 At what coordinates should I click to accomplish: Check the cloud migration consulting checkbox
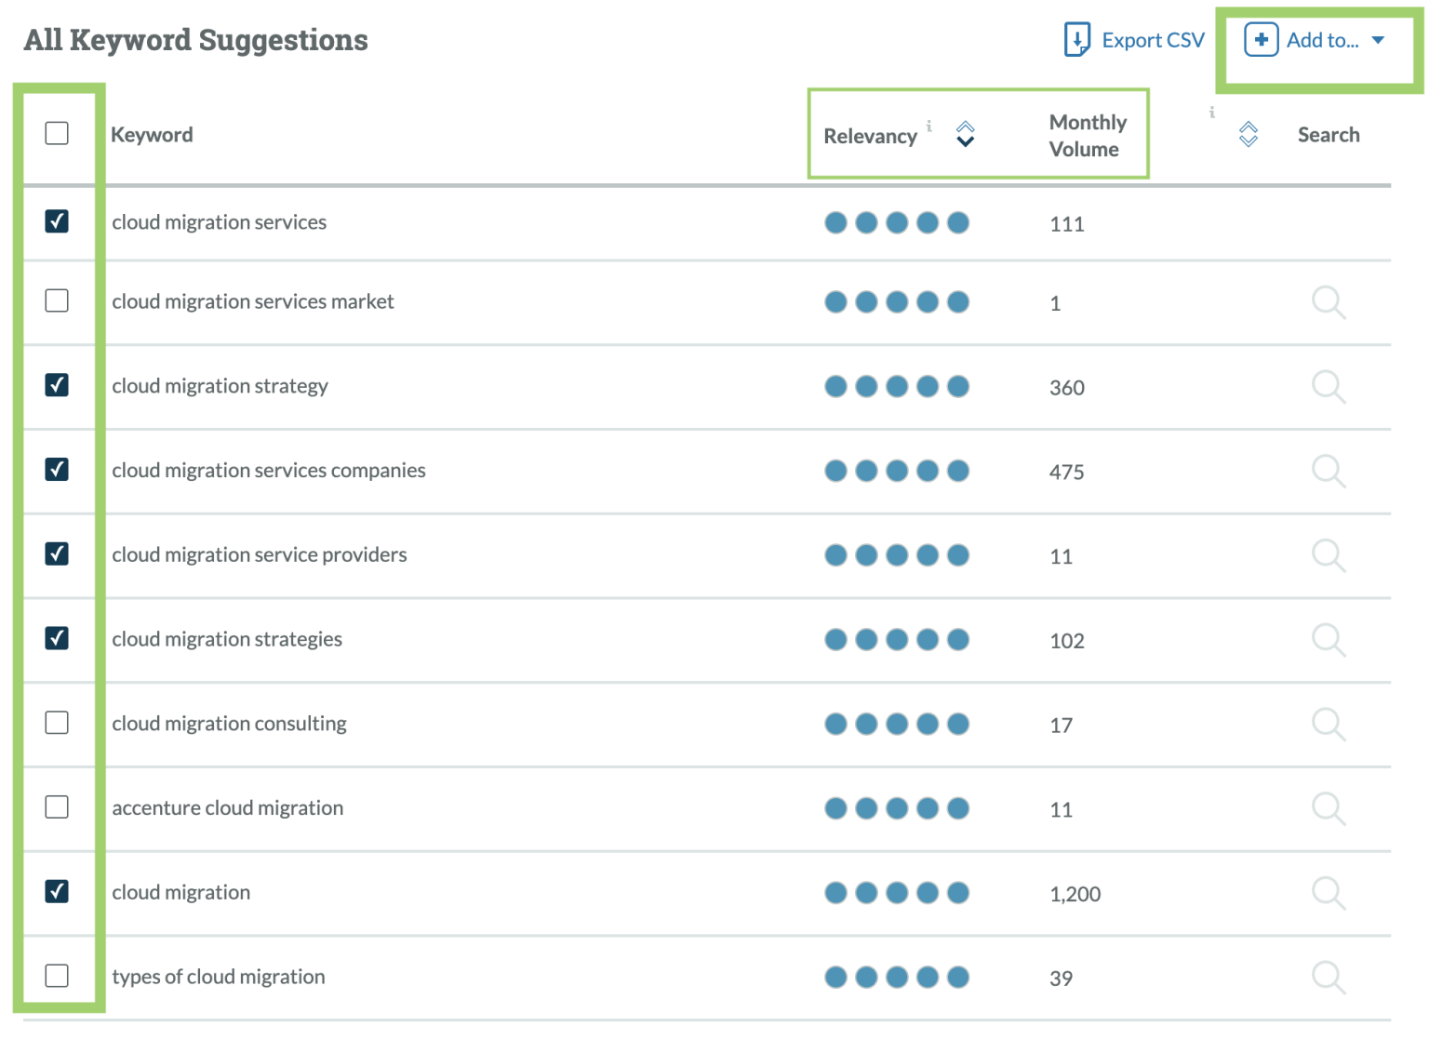click(x=57, y=722)
